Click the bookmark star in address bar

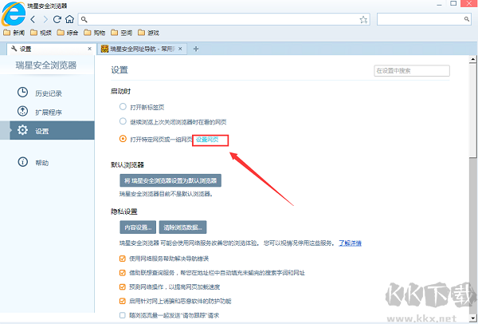tap(363, 20)
